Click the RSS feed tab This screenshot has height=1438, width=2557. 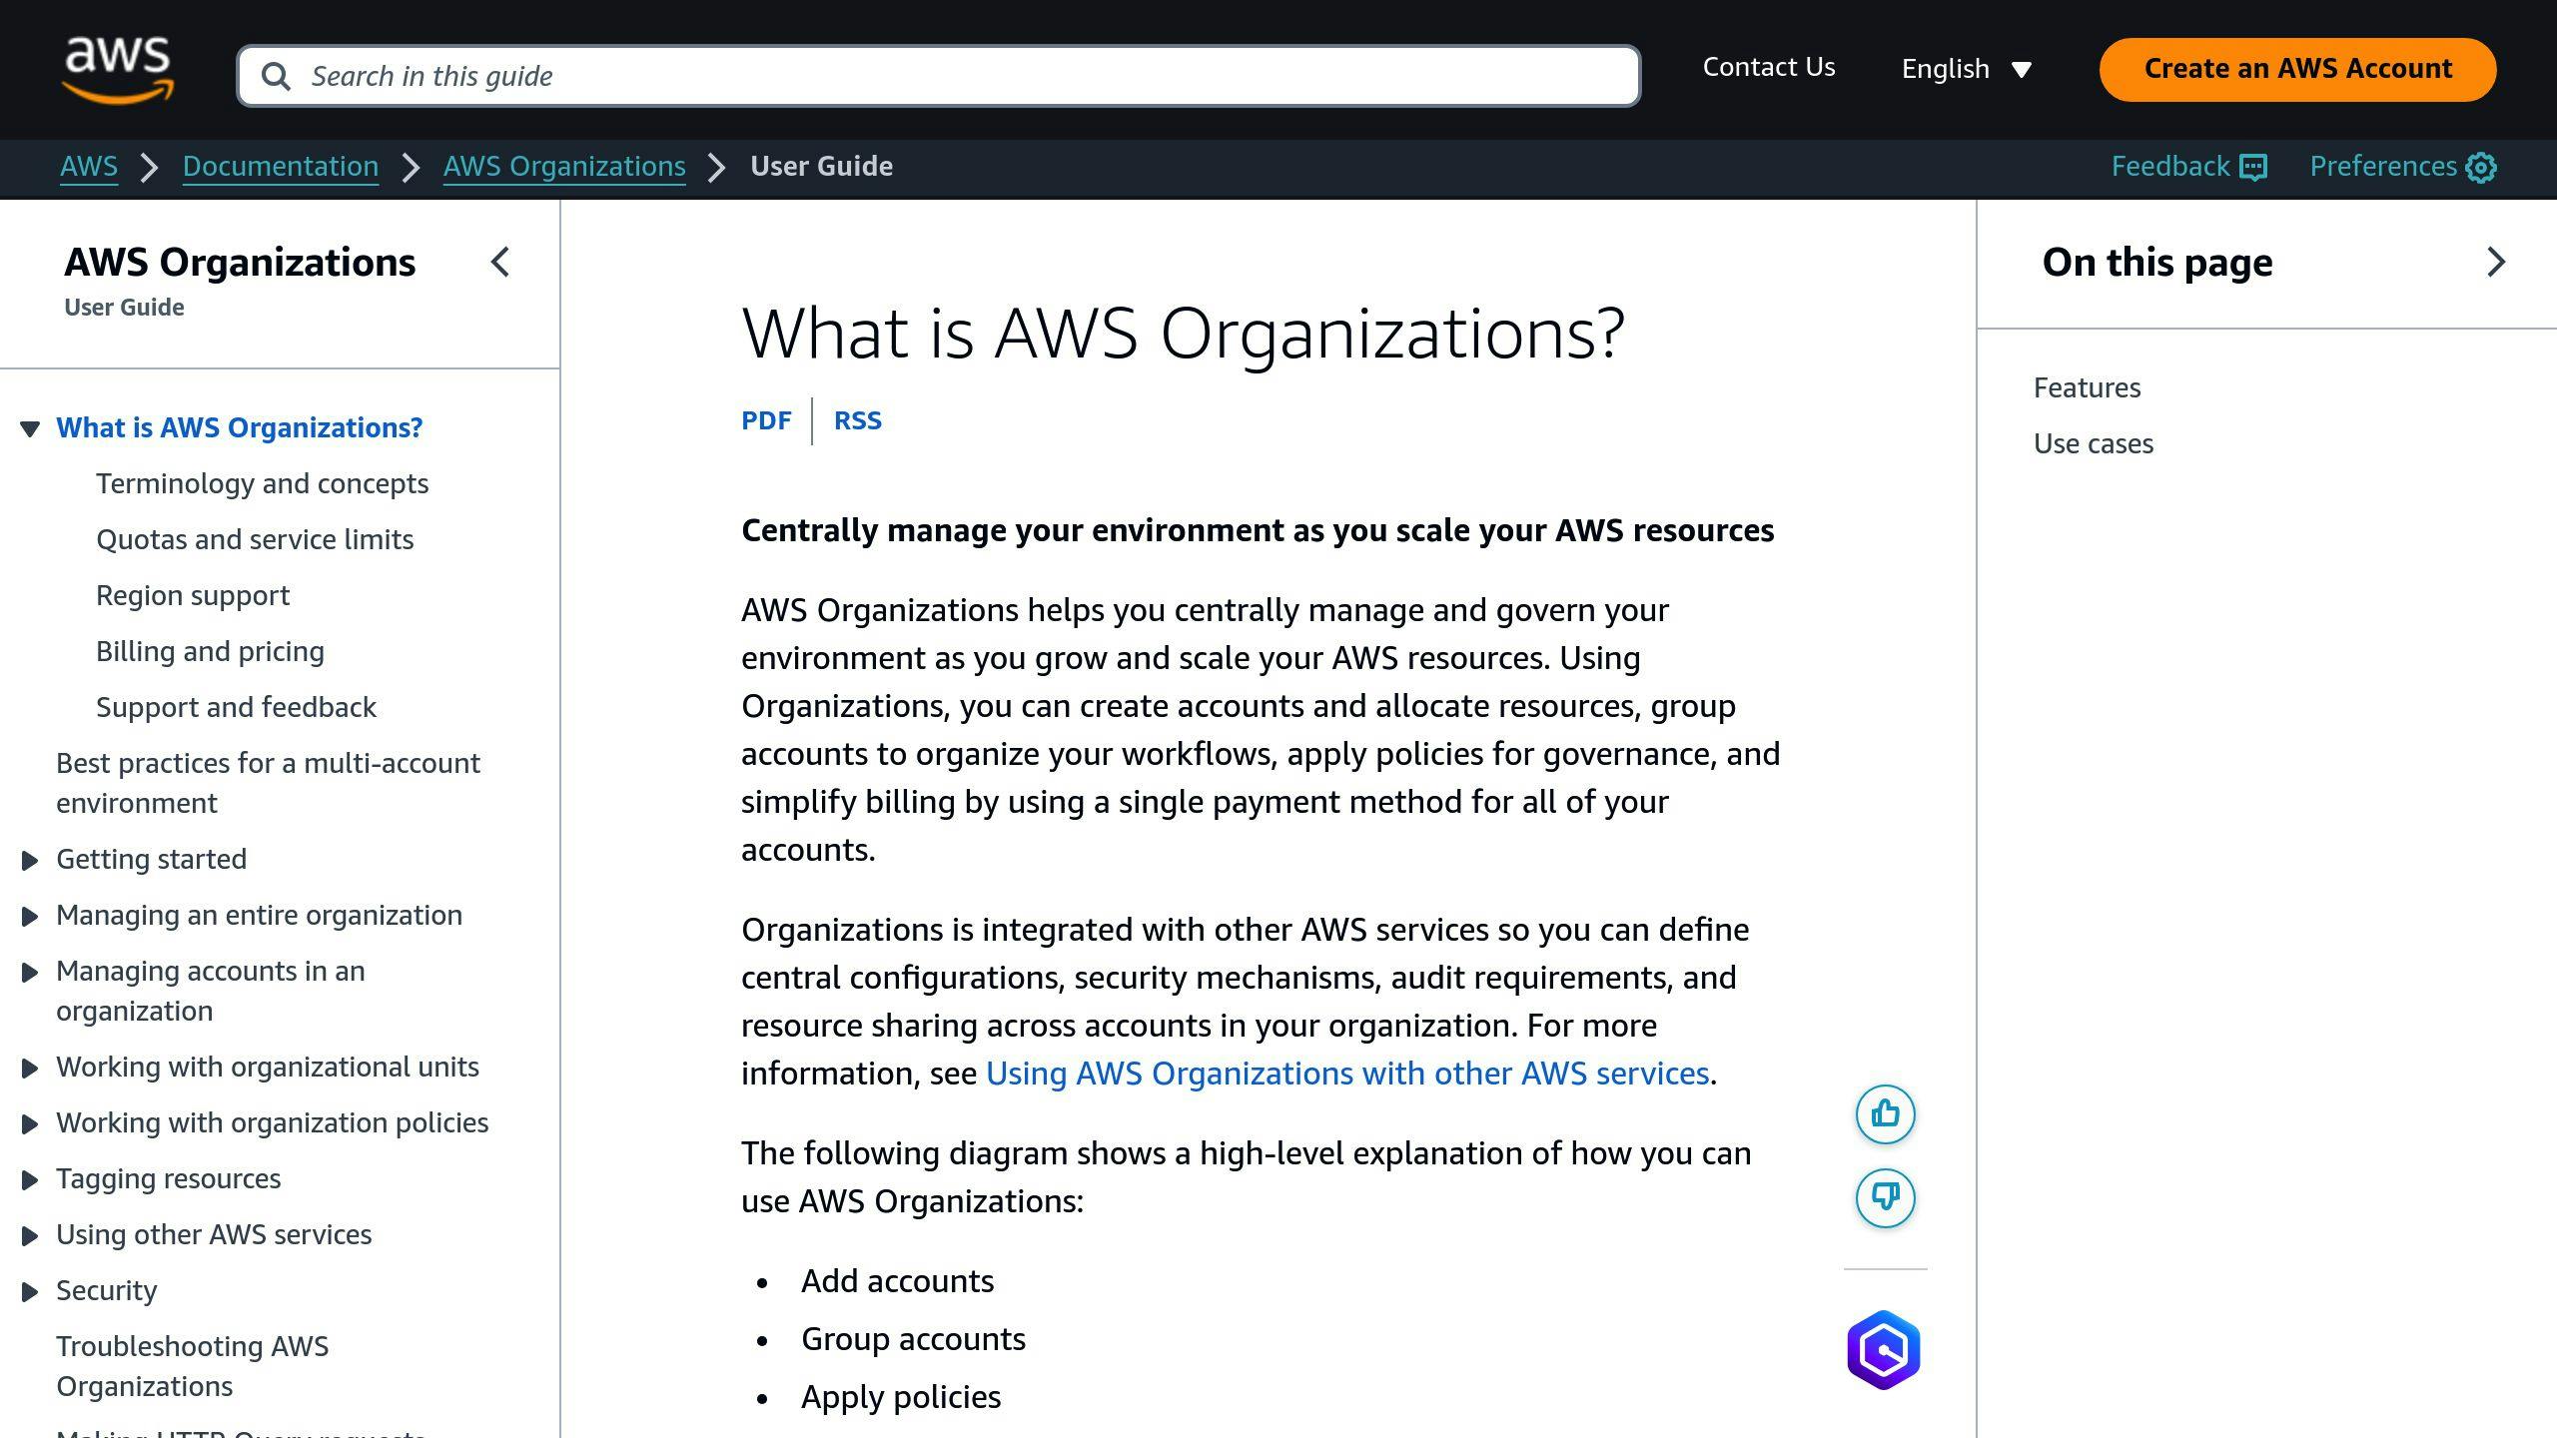coord(857,419)
